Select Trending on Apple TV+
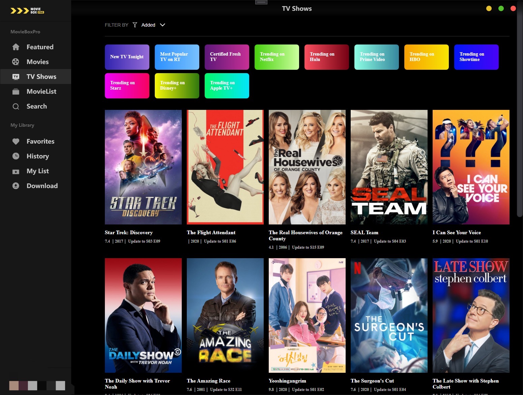 click(227, 86)
